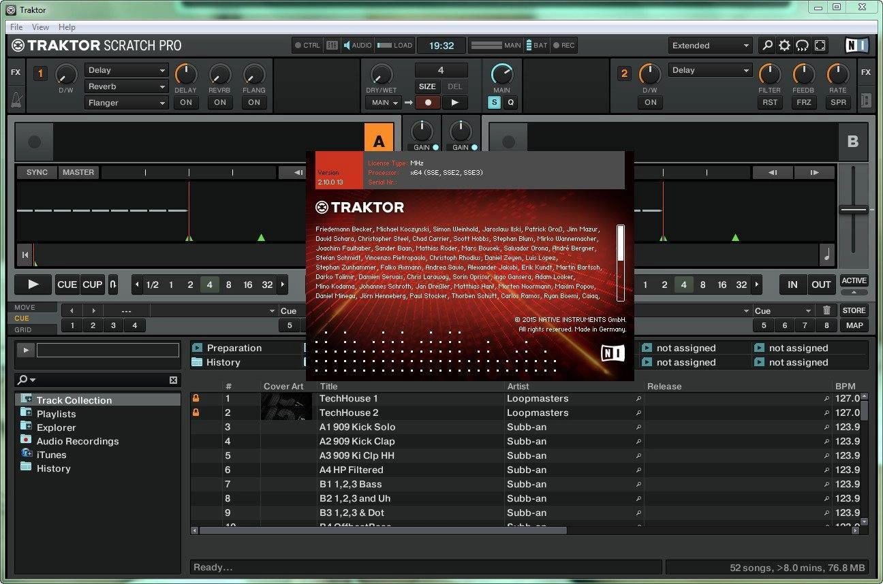Click the MAIN volume knob
This screenshot has width=883, height=584.
(501, 73)
